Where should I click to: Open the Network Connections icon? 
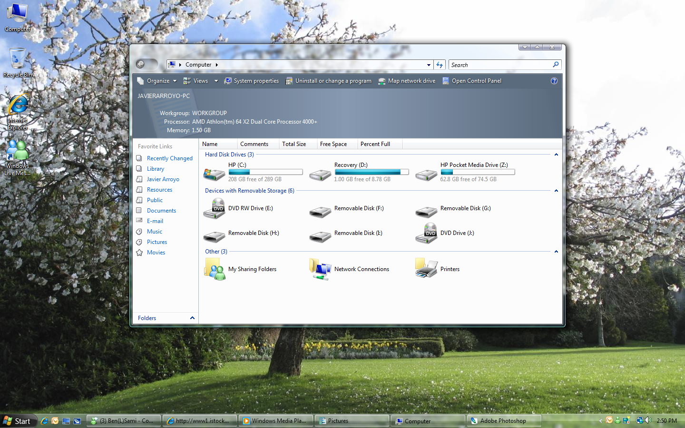coord(320,269)
